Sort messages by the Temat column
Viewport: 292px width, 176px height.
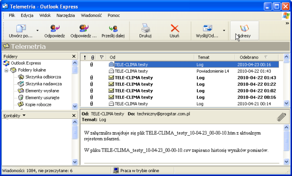(x=215, y=57)
